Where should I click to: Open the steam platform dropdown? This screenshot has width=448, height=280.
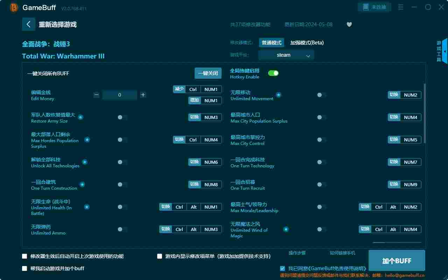pos(286,55)
